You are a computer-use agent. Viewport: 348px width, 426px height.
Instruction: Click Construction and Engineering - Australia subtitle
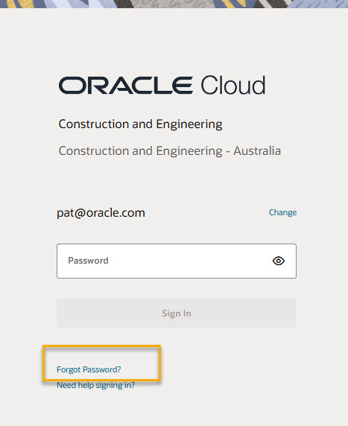170,151
